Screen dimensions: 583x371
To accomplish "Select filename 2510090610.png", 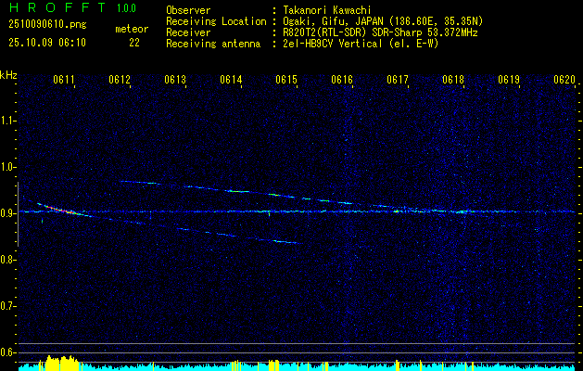I will [x=47, y=24].
